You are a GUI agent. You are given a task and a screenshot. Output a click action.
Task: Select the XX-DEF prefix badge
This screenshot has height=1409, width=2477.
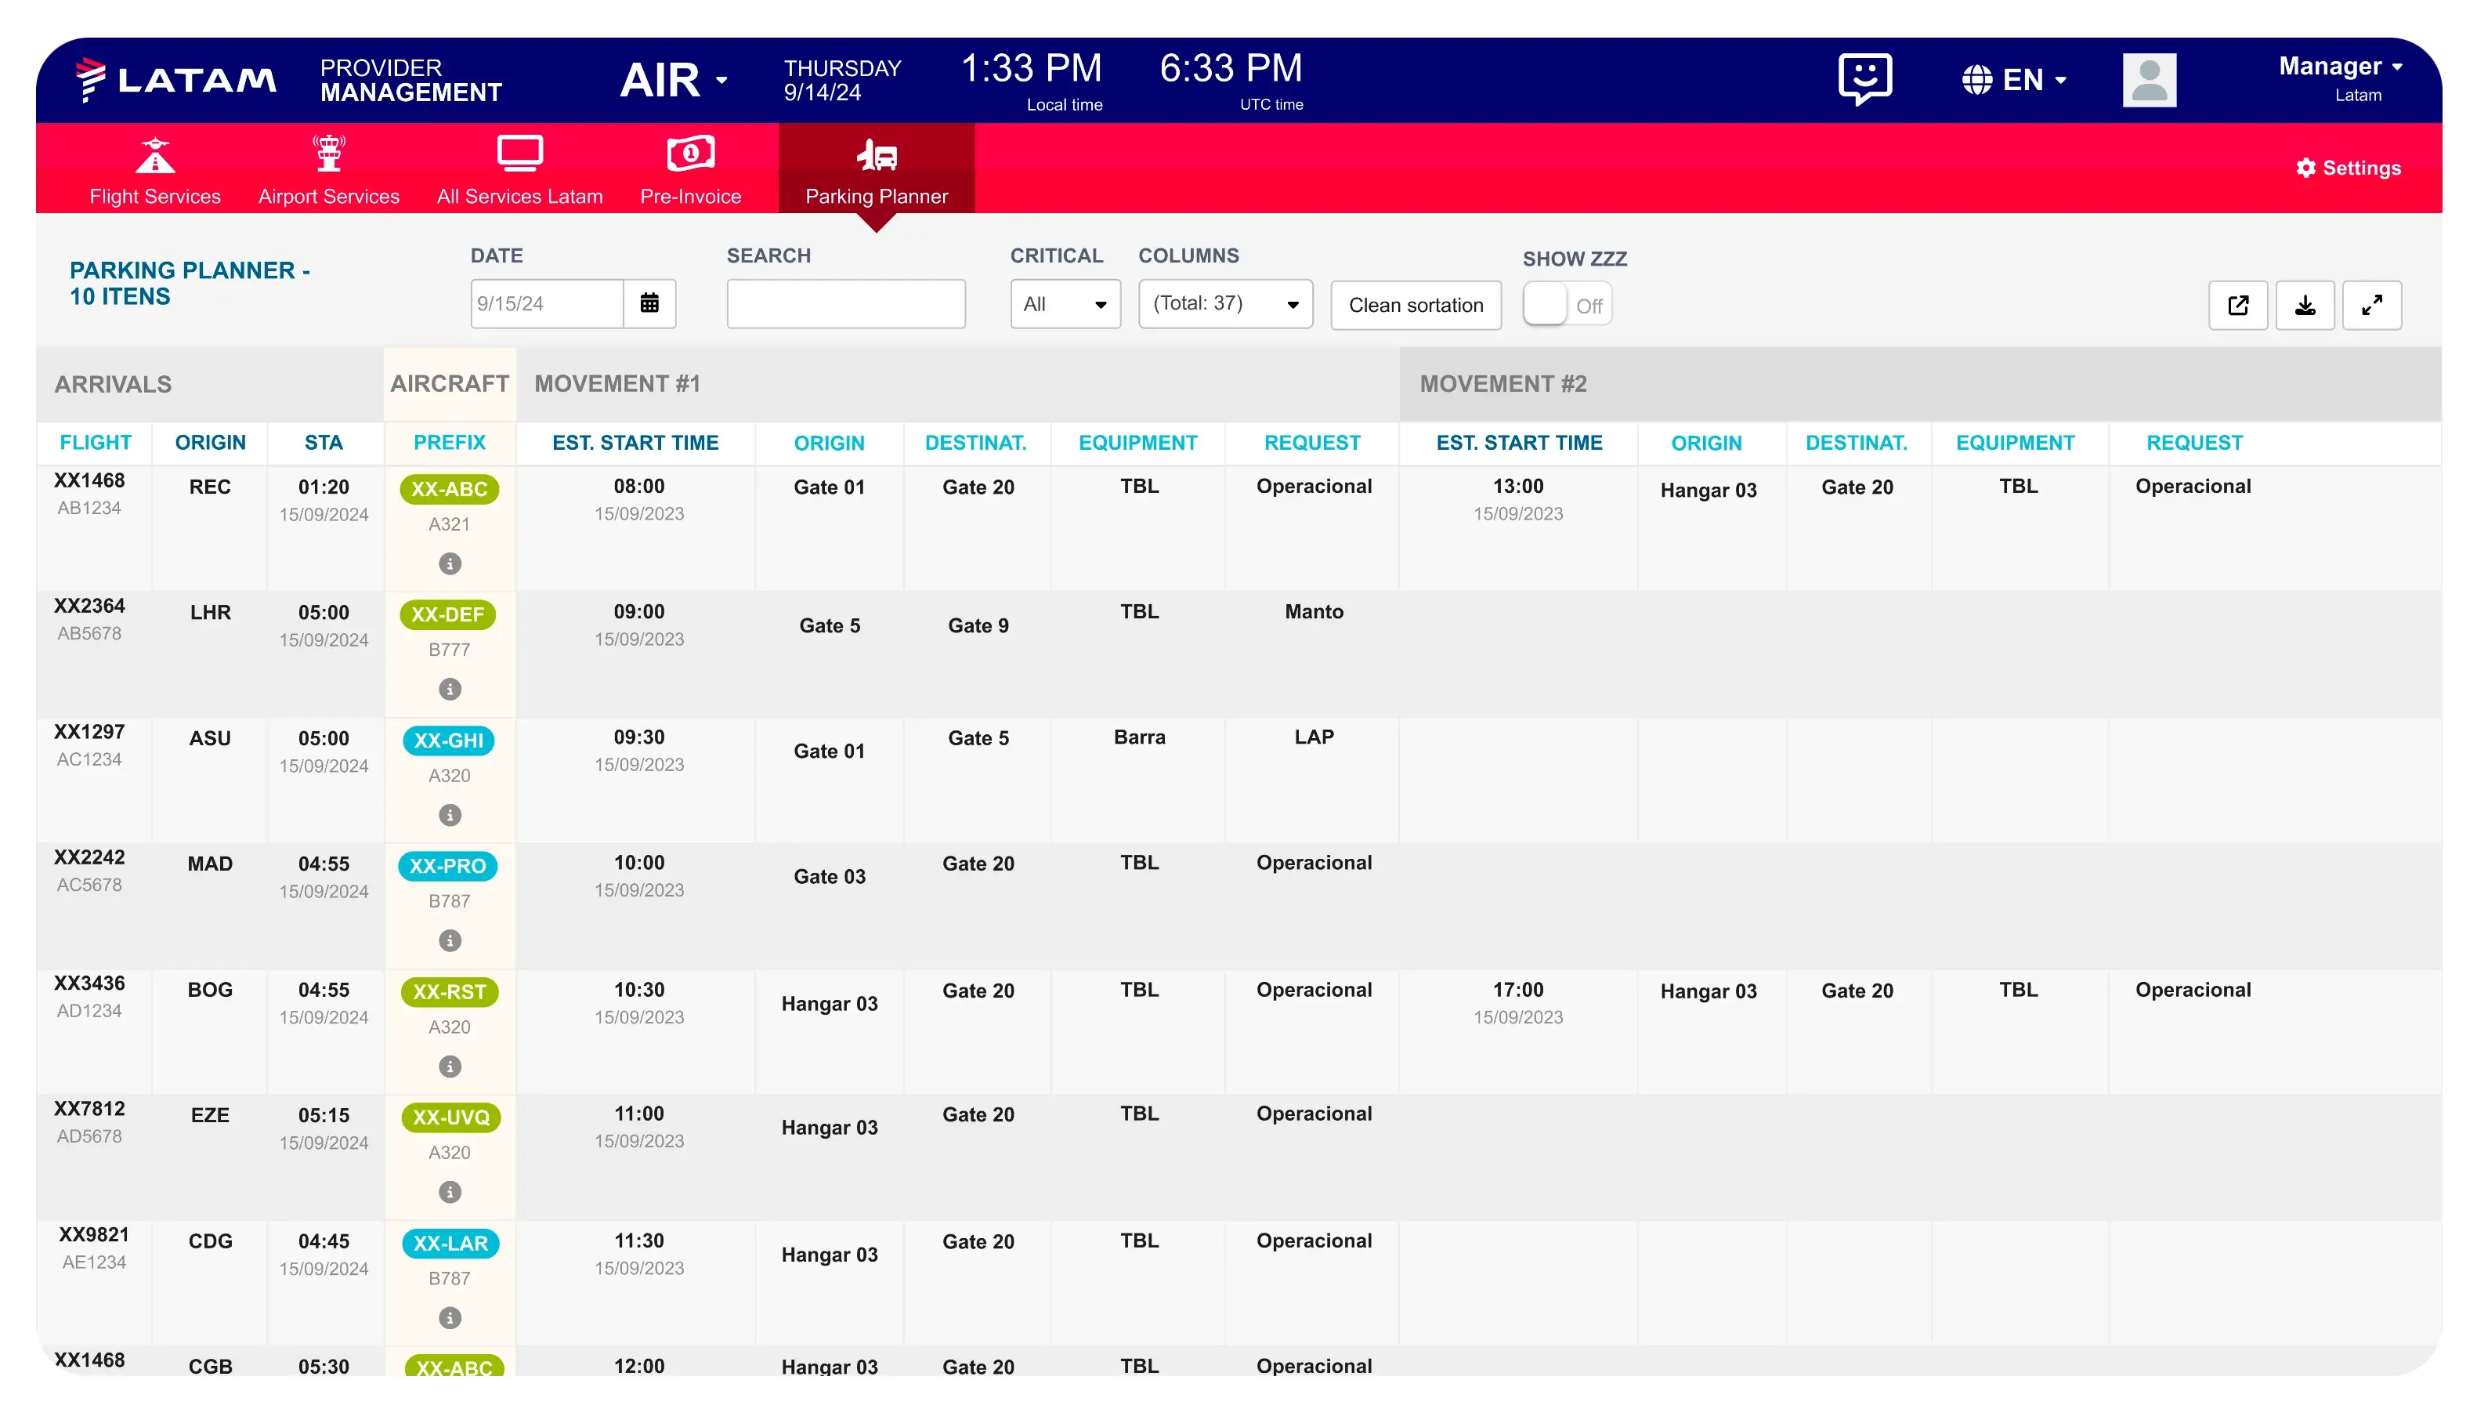pyautogui.click(x=448, y=614)
